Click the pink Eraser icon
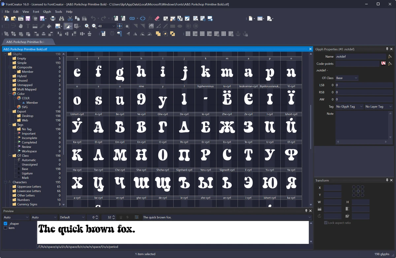This screenshot has width=396, height=258. pos(157,18)
